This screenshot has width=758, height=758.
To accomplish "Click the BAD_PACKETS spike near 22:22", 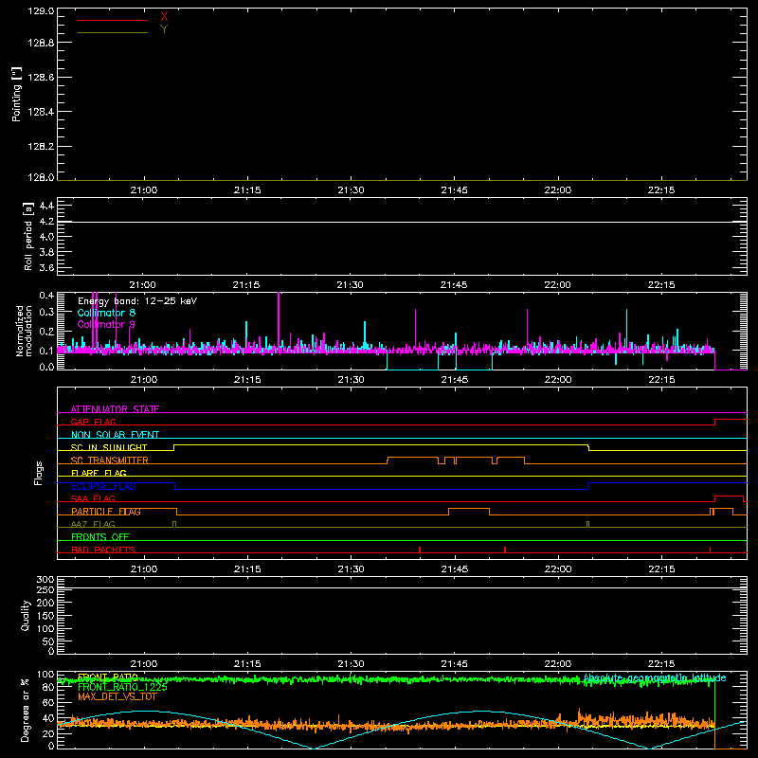I will (x=710, y=550).
